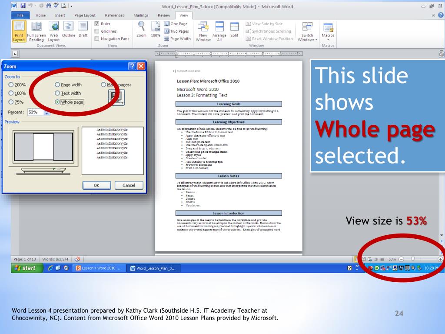Run Spelling check via ABC icon
This screenshot has height=334, width=445.
tap(56, 5)
